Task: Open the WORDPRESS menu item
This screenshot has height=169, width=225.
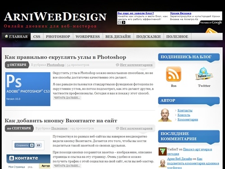Action: coord(88,37)
